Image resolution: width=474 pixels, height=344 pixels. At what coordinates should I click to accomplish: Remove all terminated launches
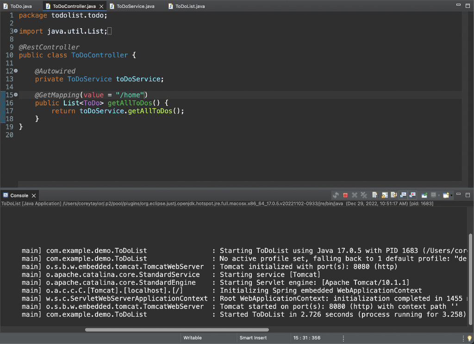[x=363, y=196]
